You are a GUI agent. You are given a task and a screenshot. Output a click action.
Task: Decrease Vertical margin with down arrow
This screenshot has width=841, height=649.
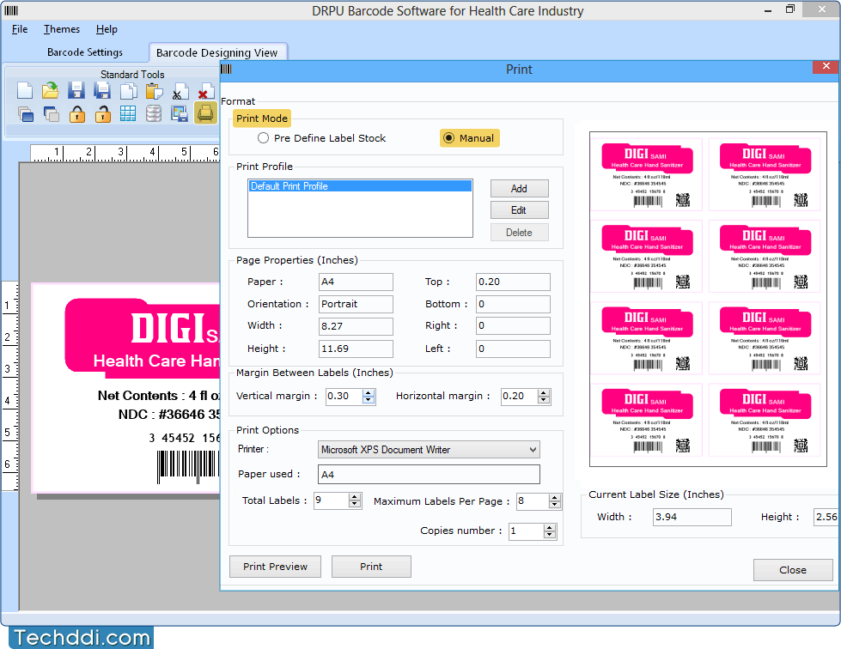click(x=369, y=400)
